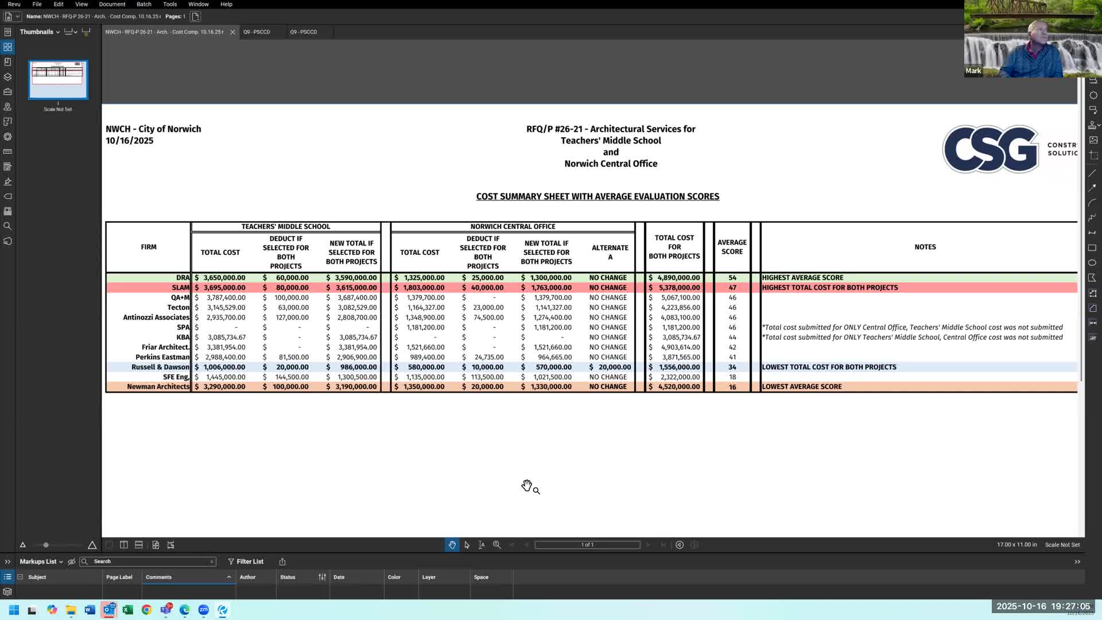1102x620 pixels.
Task: Open the Markups List dropdown
Action: point(61,561)
